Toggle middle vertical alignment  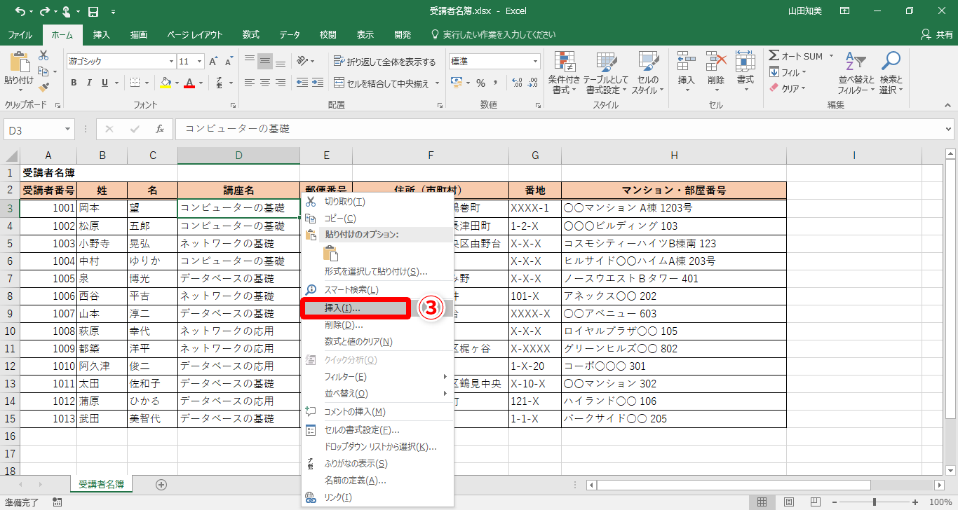click(265, 62)
